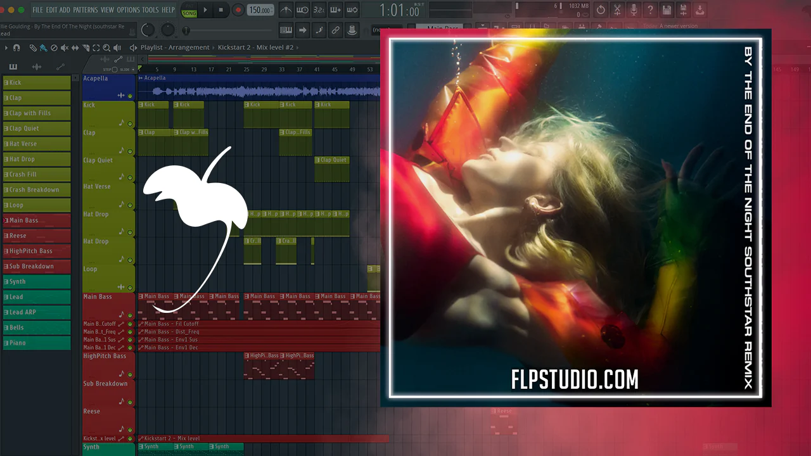
Task: Open Playlist - Arrangement dropdown
Action: point(174,47)
